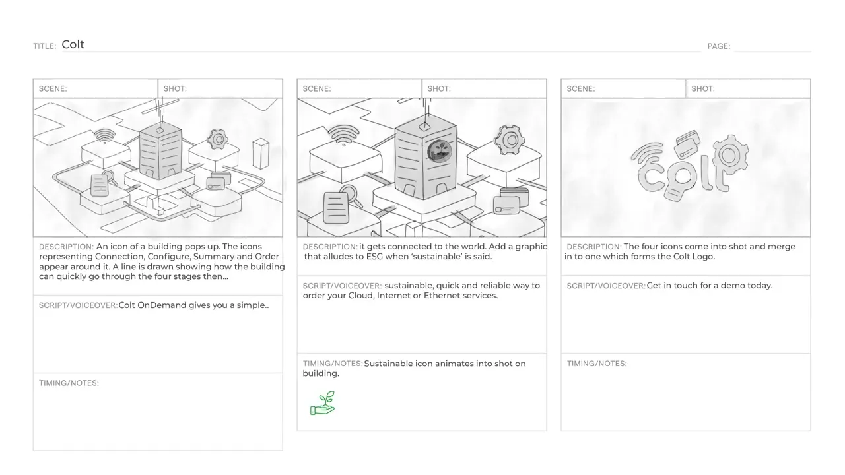Screen dimensions: 845x475
Task: Click the Shot field of the second panel
Action: [485, 88]
